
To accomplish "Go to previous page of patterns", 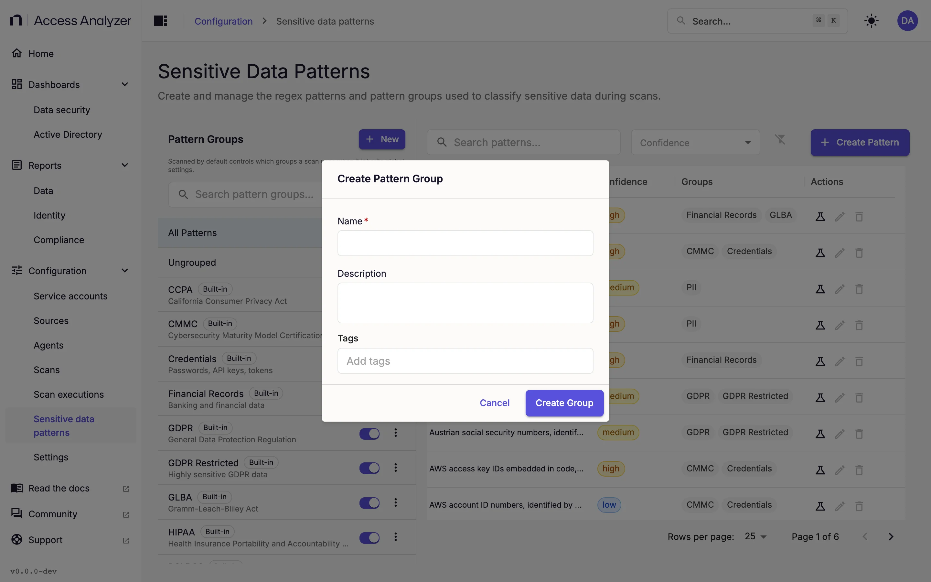I will 865,537.
